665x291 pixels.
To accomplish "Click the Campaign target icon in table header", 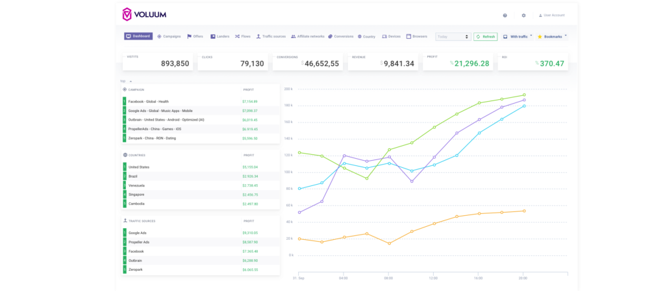I will pyautogui.click(x=125, y=89).
